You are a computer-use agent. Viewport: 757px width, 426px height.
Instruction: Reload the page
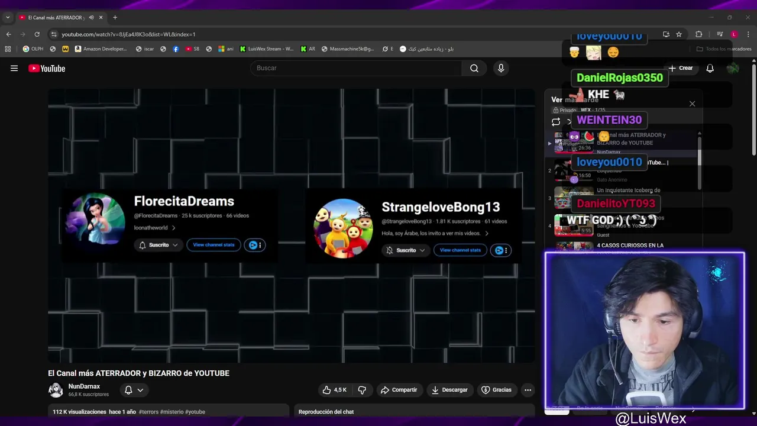37,34
